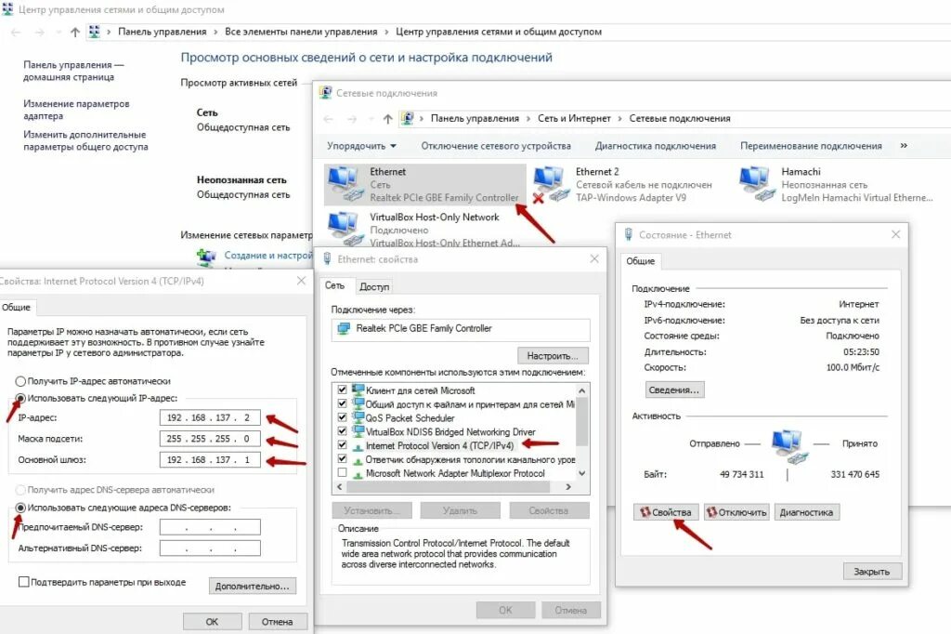Click Back arrow in Network Connections window

coord(328,119)
